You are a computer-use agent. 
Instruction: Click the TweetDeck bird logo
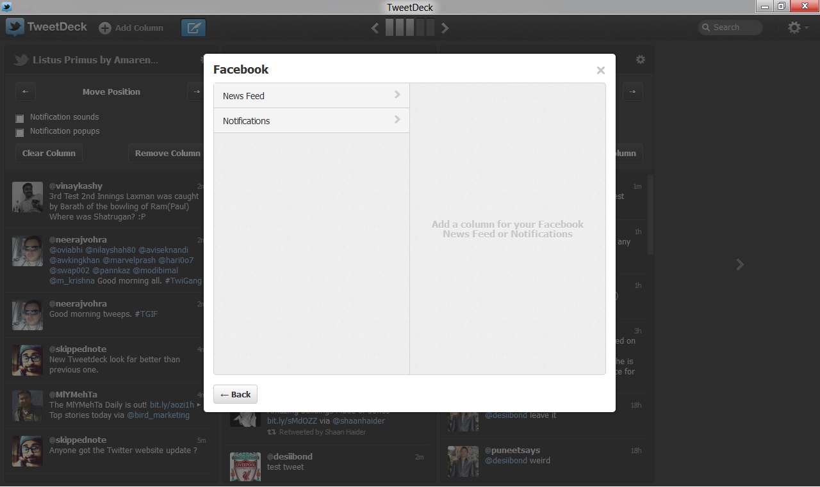click(15, 27)
